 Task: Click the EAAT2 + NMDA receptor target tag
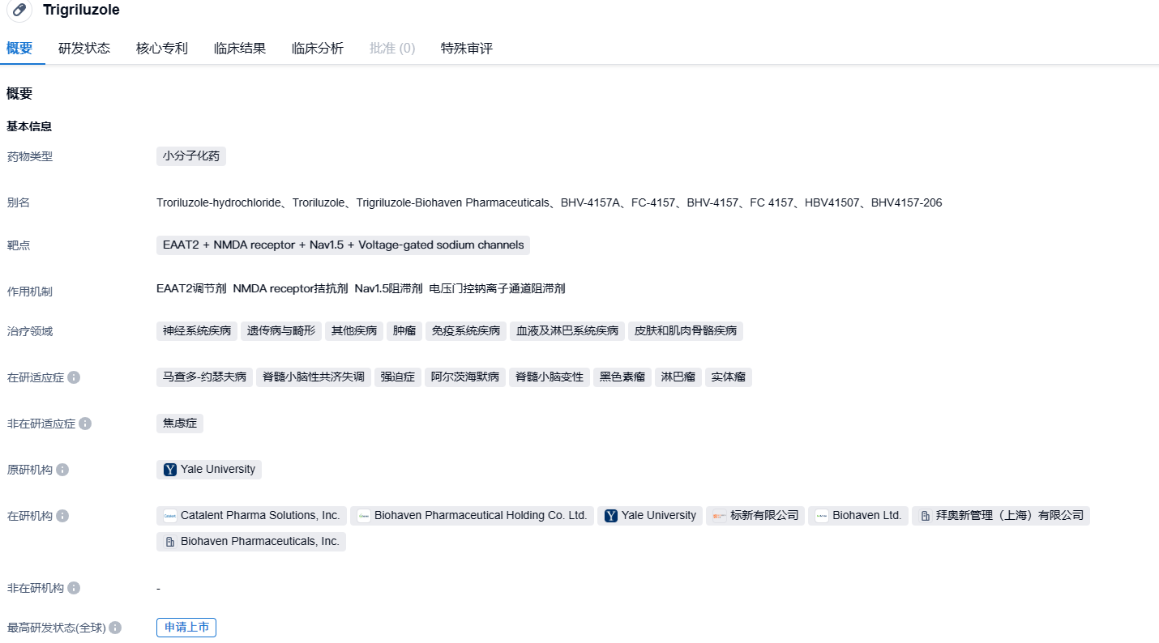[x=343, y=245]
